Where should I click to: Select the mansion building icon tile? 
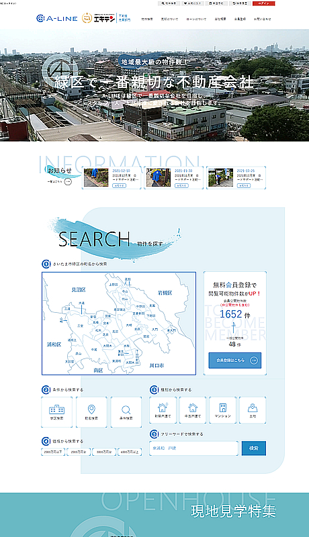pyautogui.click(x=222, y=410)
